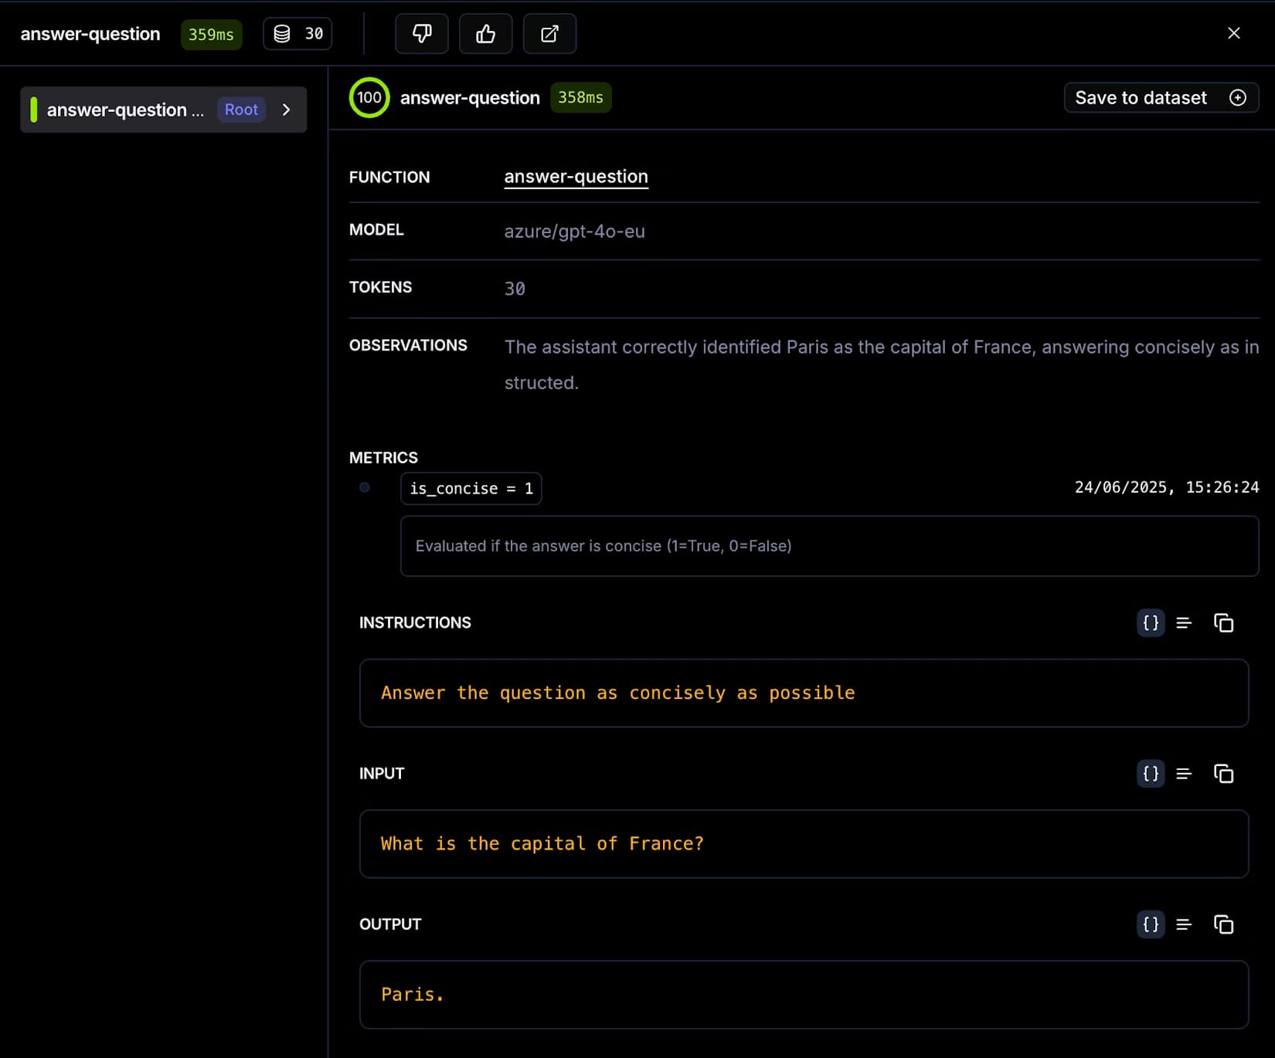Image resolution: width=1275 pixels, height=1058 pixels.
Task: Click the thumbs down feedback icon
Action: tap(422, 34)
